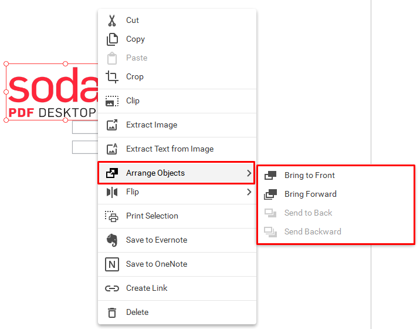Click the Delete trash can icon
This screenshot has width=420, height=329.
point(112,313)
